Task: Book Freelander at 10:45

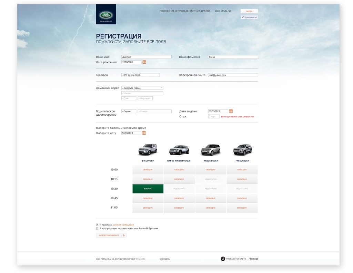Action: (x=242, y=198)
